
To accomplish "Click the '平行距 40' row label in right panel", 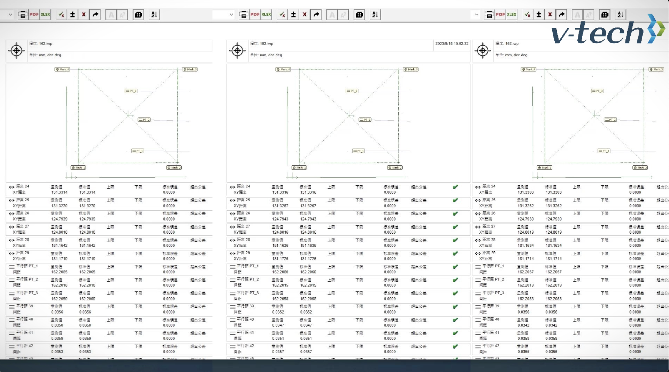I will (x=491, y=319).
